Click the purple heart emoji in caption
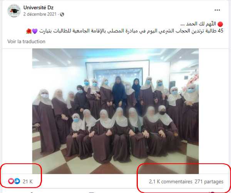The image size is (231, 193). 35,31
